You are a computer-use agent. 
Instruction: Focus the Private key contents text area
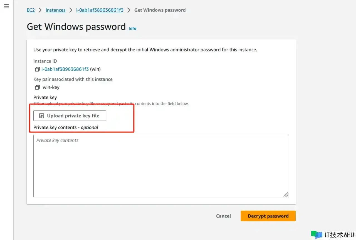161,166
